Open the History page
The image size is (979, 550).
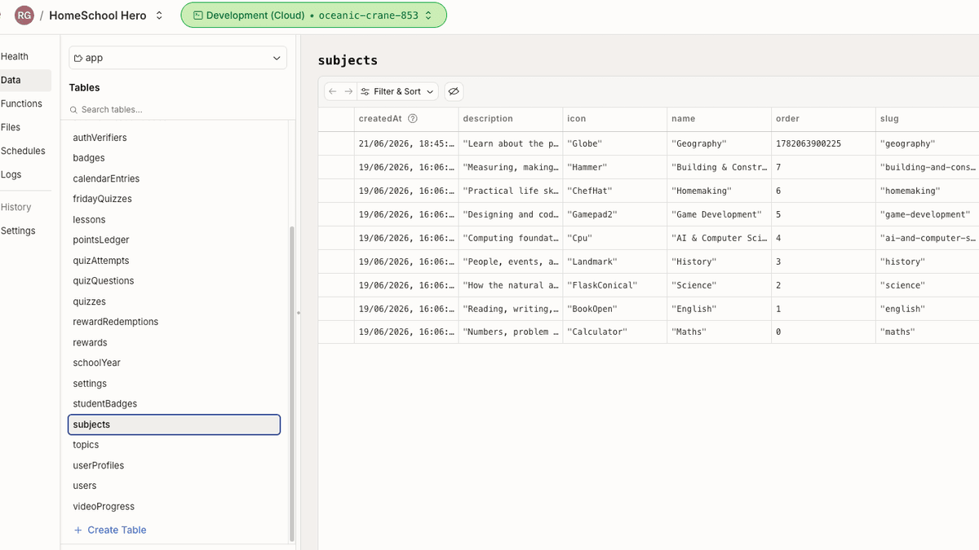point(16,207)
